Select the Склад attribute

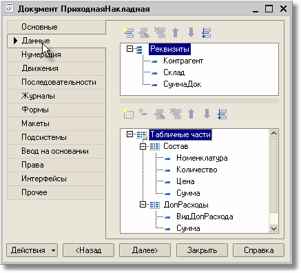click(x=174, y=73)
